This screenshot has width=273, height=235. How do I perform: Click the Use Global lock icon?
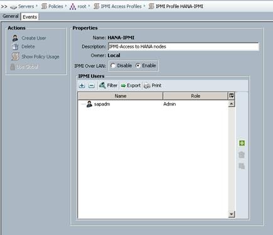pos(13,67)
